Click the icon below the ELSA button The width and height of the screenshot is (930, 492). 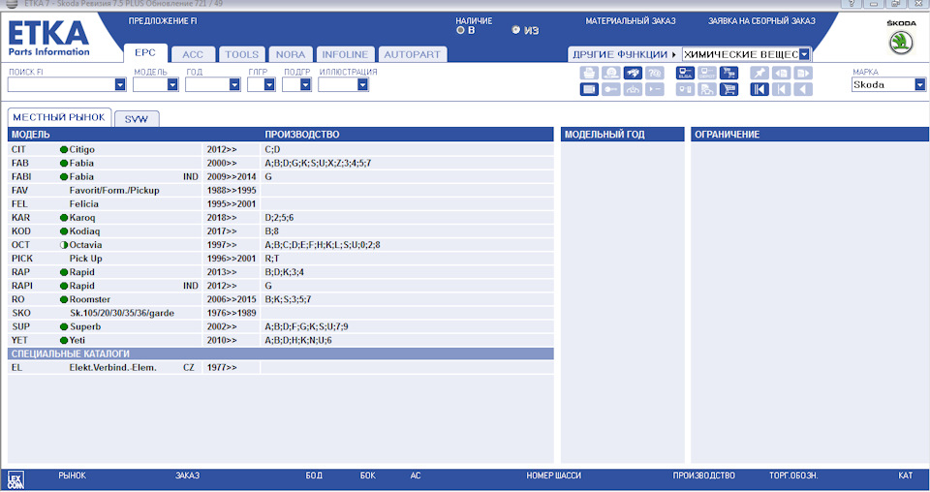click(685, 89)
